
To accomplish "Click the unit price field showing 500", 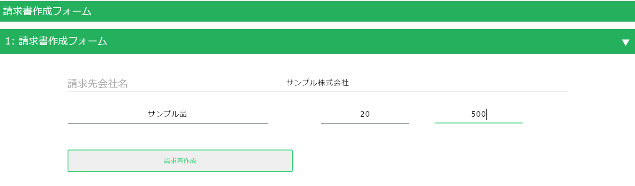I will coord(478,114).
